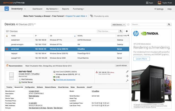Click the Test Servers group link
Viewport: 175px width, 111px height.
(x=58, y=108)
